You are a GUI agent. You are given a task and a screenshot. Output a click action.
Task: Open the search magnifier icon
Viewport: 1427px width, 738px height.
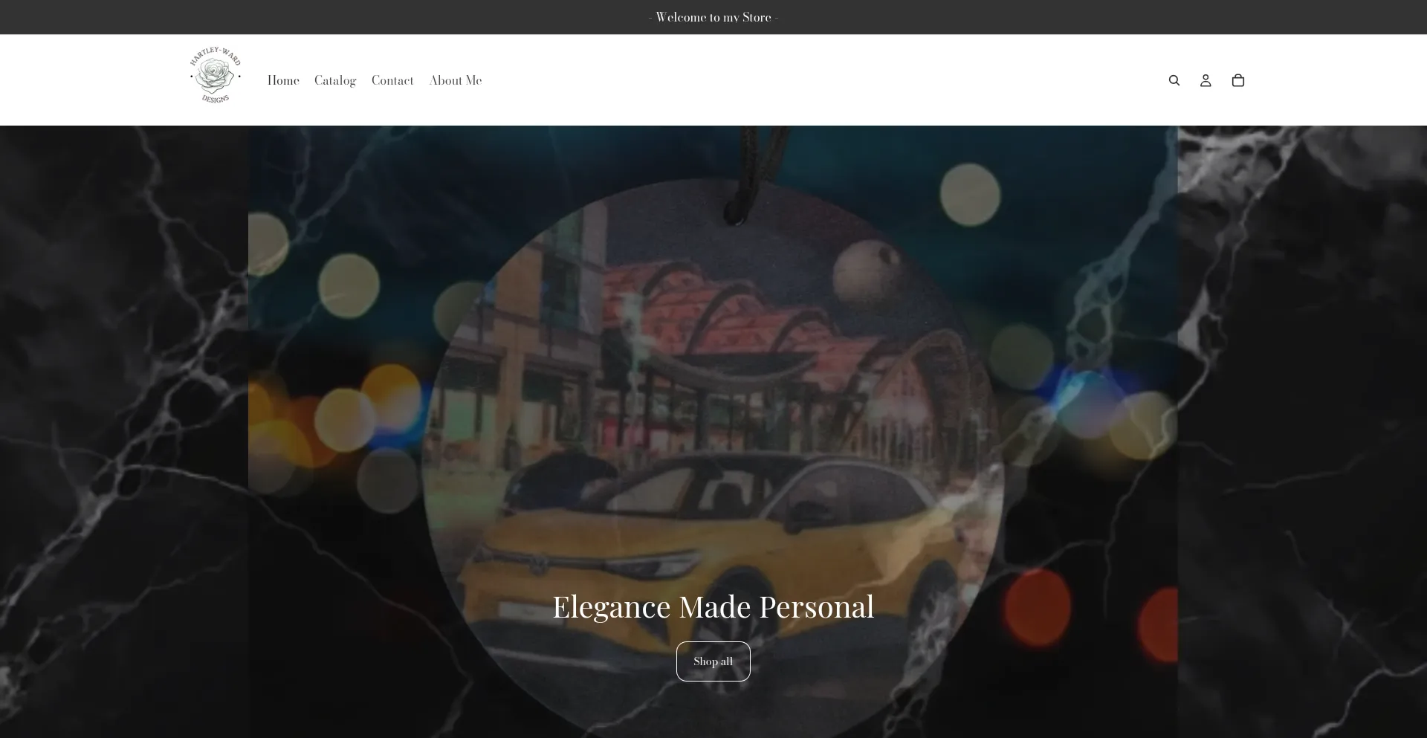pos(1174,80)
